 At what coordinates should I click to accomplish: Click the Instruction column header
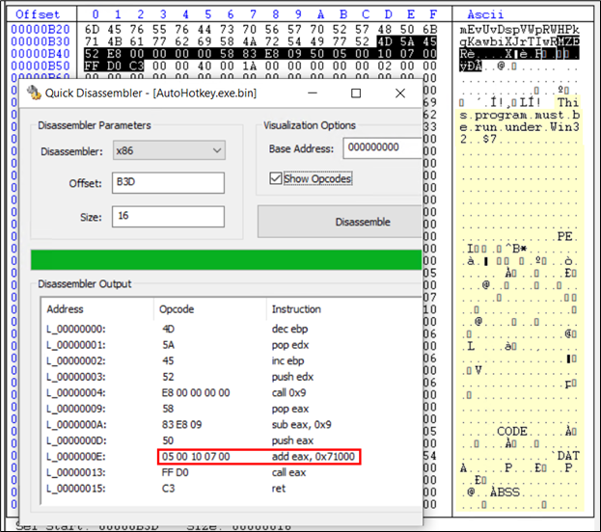[296, 309]
